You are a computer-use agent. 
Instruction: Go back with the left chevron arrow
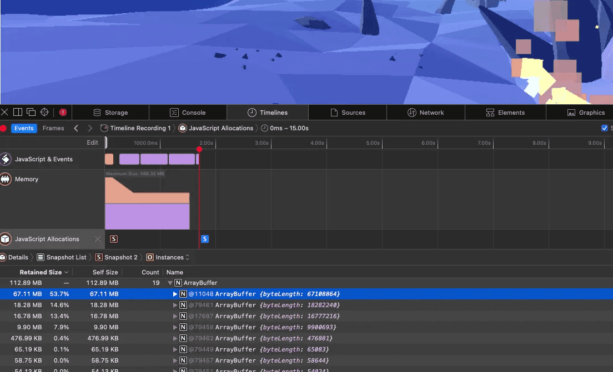(x=76, y=128)
